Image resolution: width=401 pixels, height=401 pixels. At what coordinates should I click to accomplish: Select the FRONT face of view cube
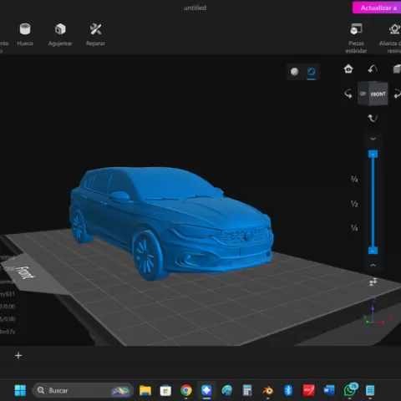coord(378,94)
